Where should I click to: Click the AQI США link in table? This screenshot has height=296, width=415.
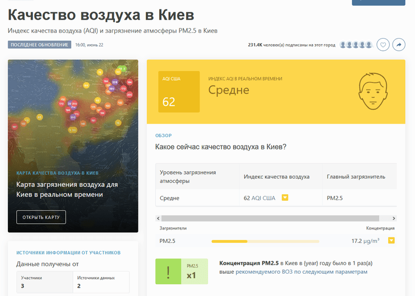(x=264, y=198)
